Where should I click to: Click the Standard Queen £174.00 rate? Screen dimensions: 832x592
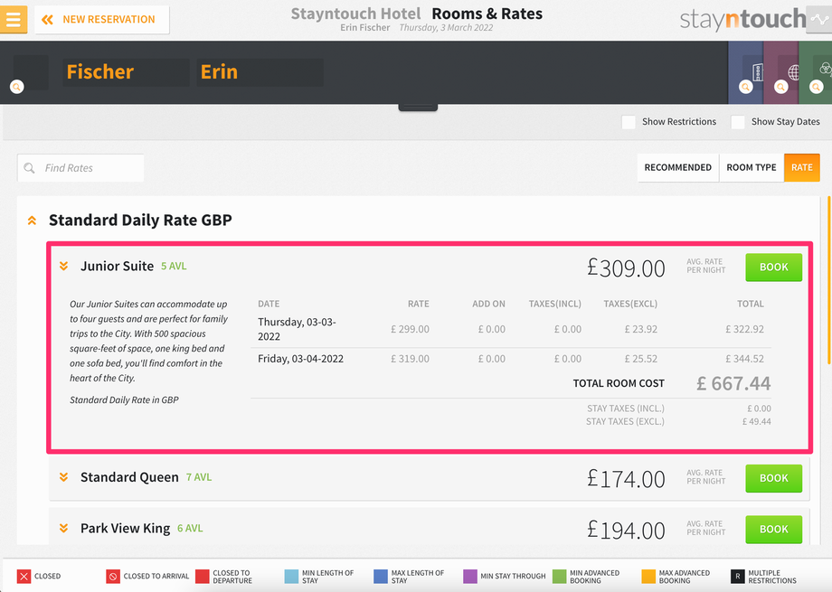626,479
